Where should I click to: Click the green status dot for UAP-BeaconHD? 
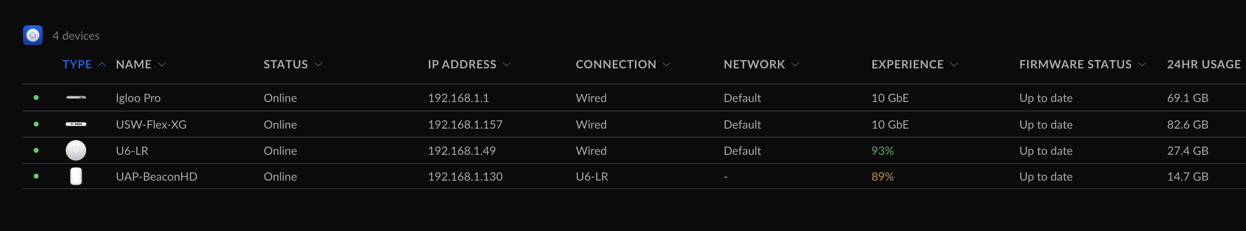coord(36,177)
